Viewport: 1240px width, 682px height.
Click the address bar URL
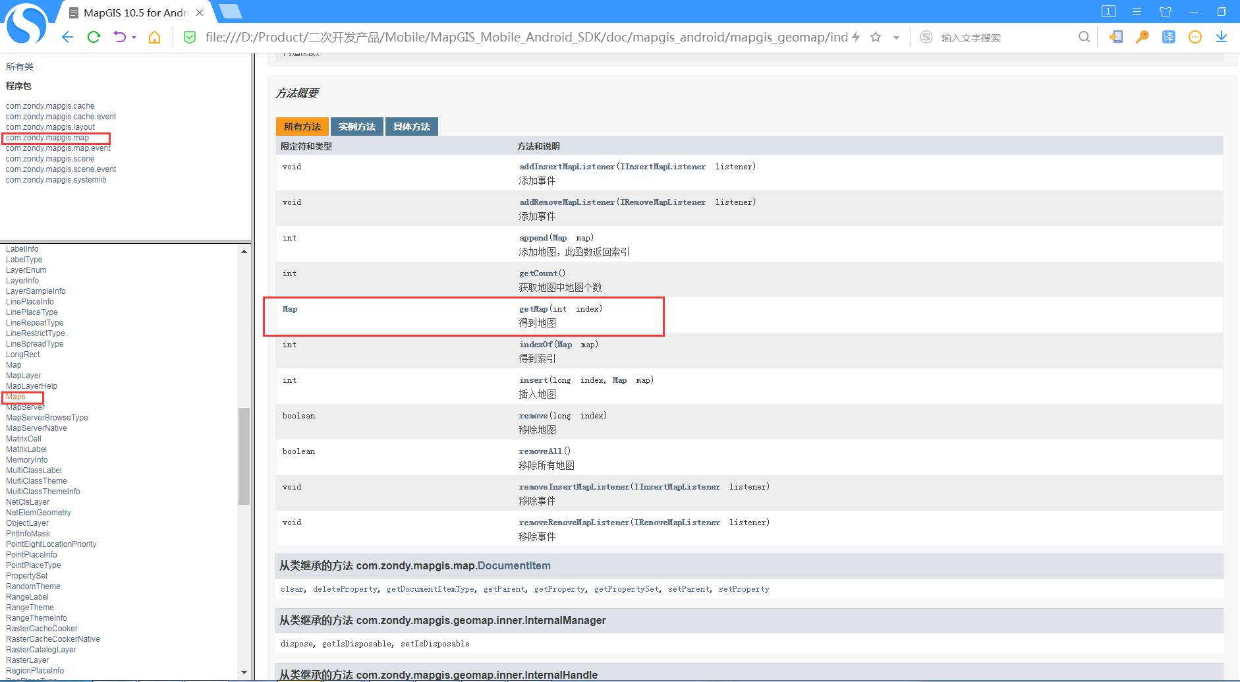526,37
